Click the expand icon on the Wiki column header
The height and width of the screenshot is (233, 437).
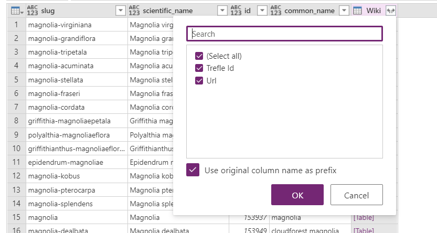coord(390,10)
